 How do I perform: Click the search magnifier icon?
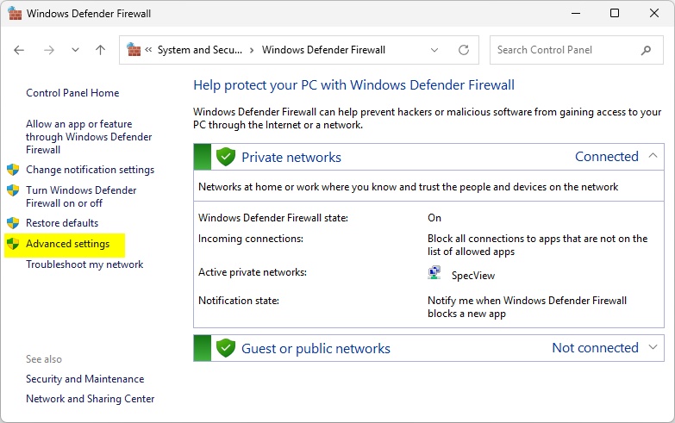pyautogui.click(x=646, y=50)
